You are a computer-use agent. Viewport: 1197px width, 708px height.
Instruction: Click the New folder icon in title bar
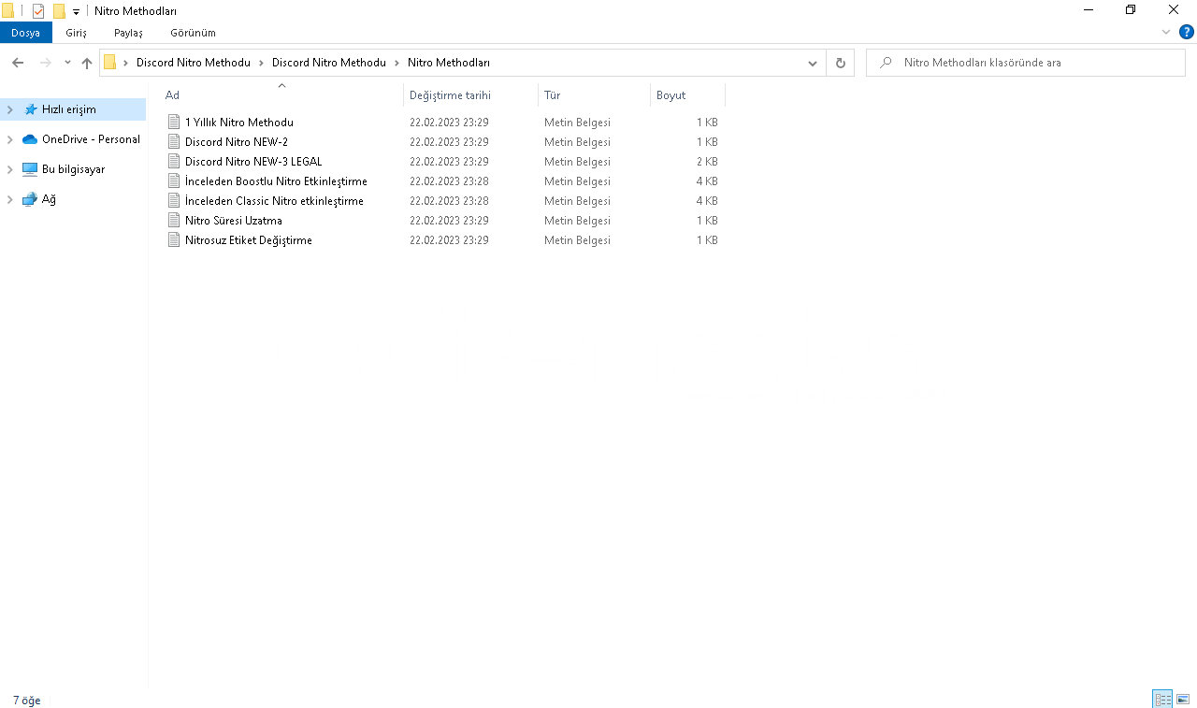(59, 11)
